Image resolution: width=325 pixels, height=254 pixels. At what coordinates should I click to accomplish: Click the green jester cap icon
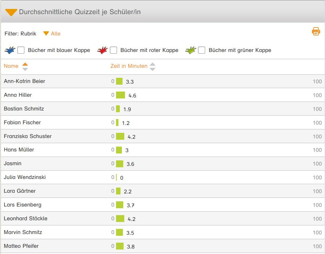[190, 50]
